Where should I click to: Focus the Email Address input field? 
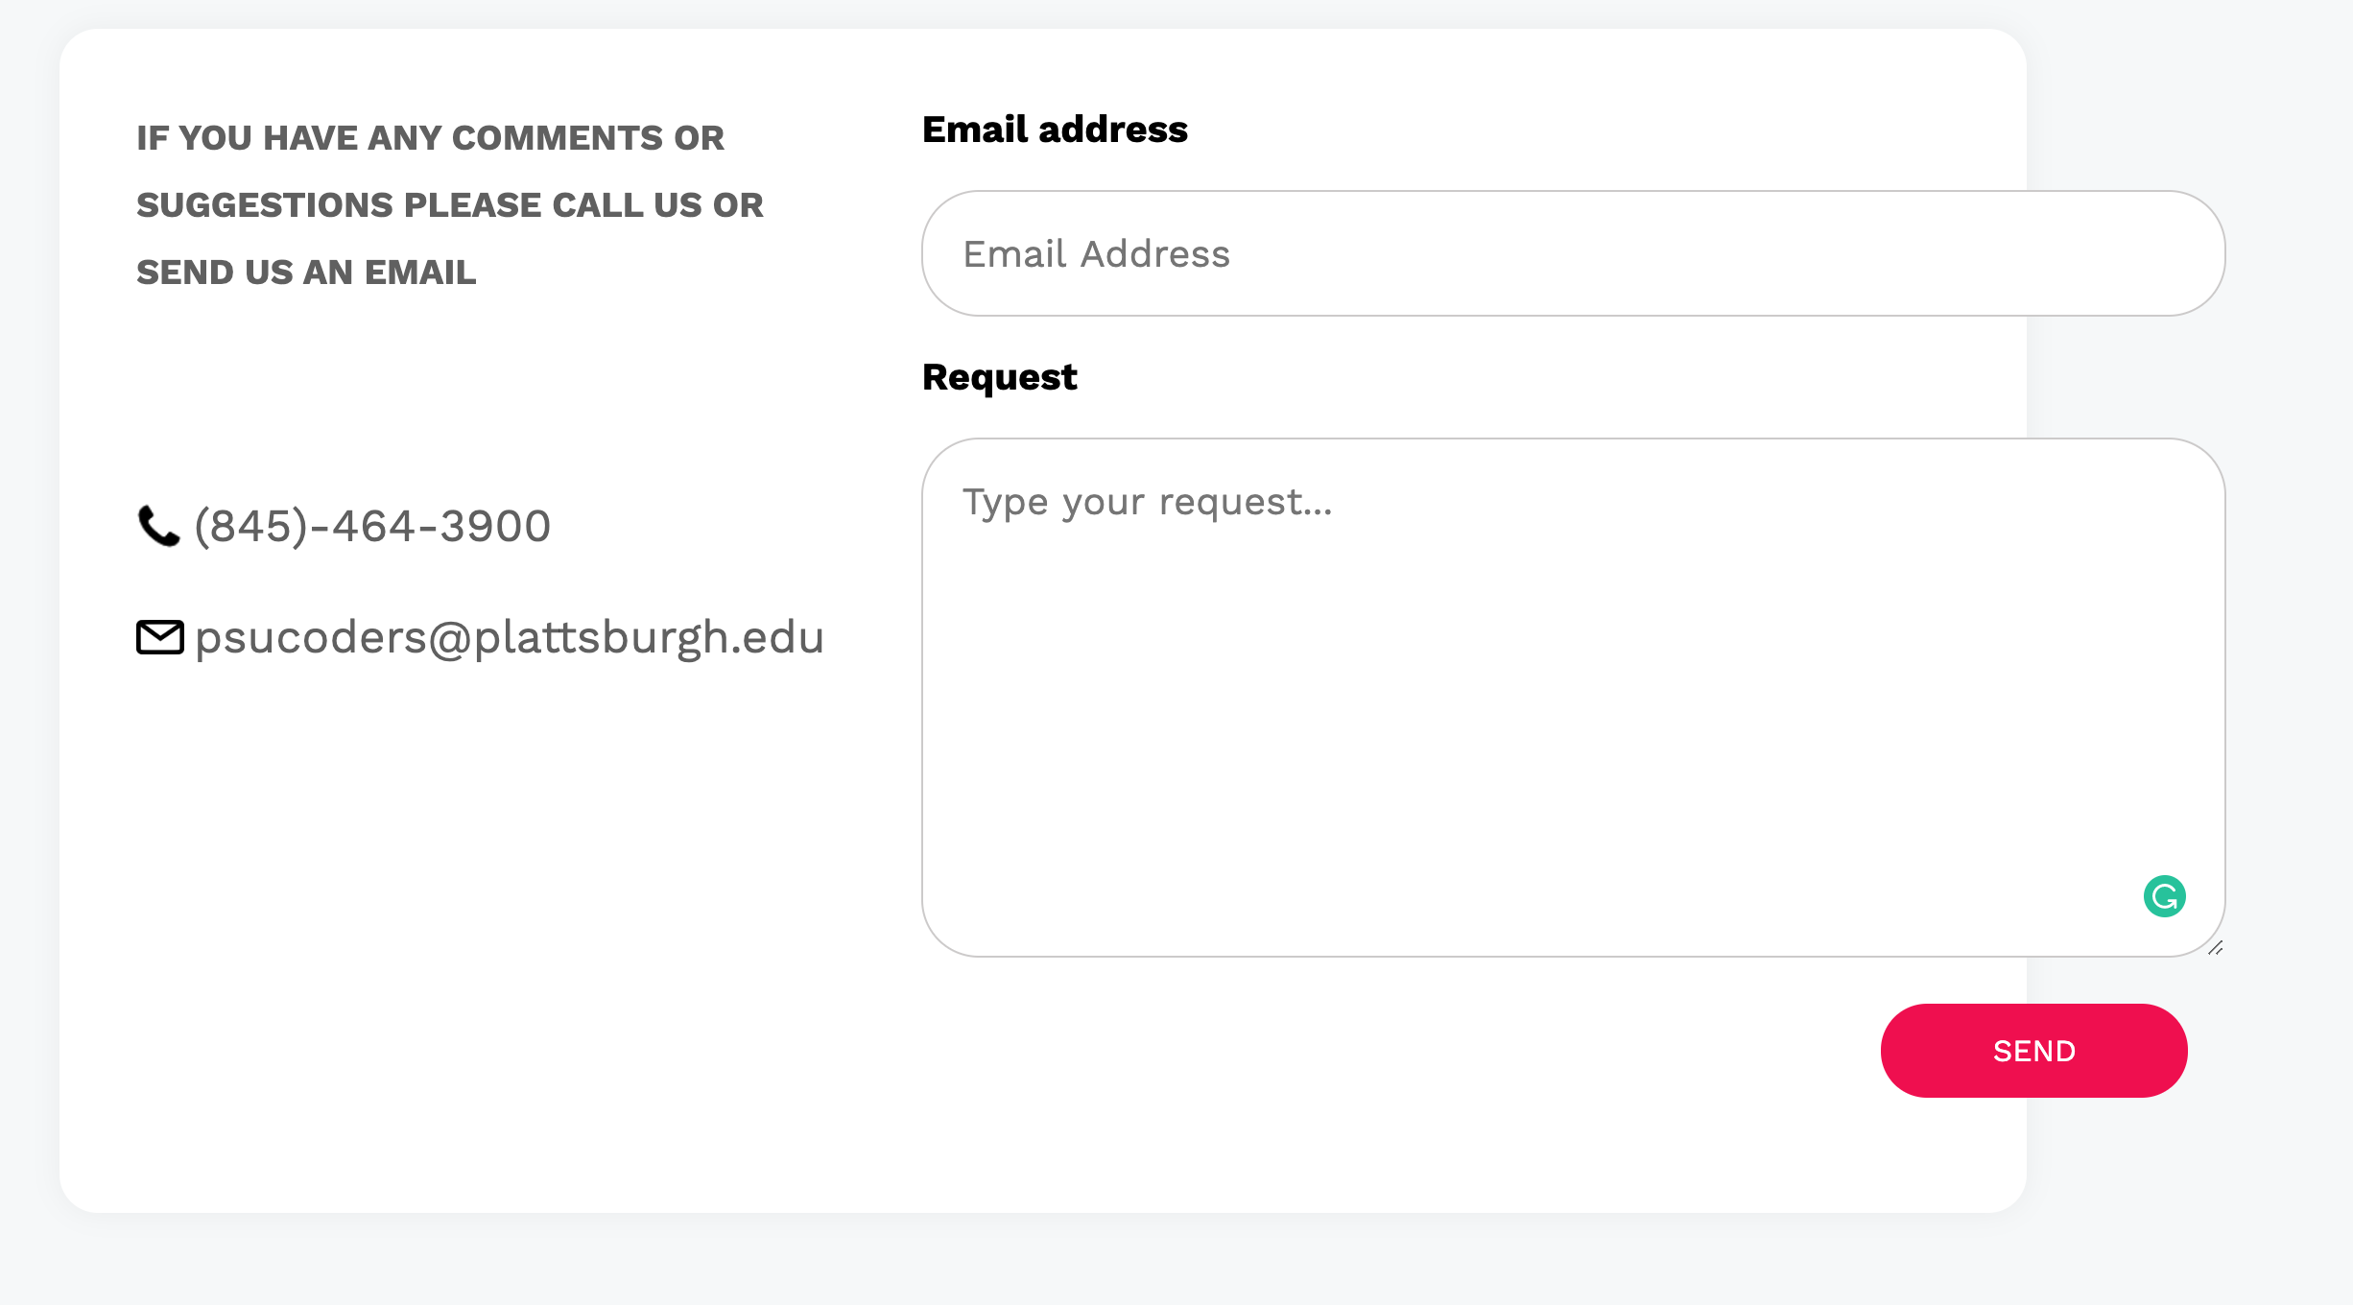[x=1572, y=253]
